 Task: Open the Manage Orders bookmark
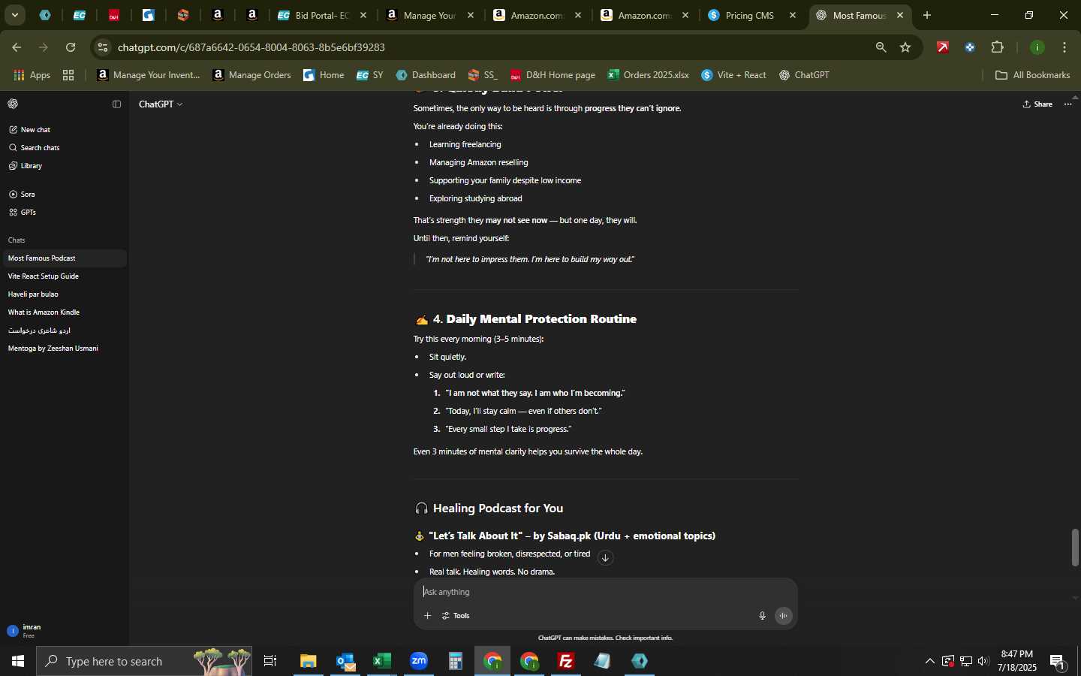click(252, 75)
